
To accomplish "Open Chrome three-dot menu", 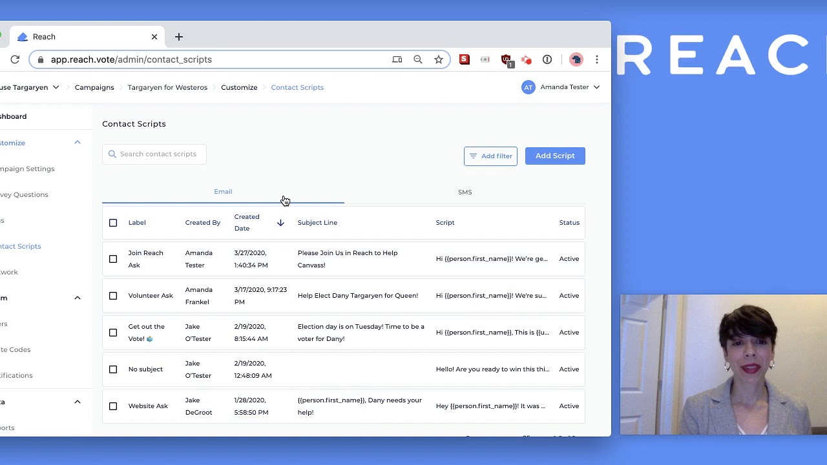I will [597, 59].
